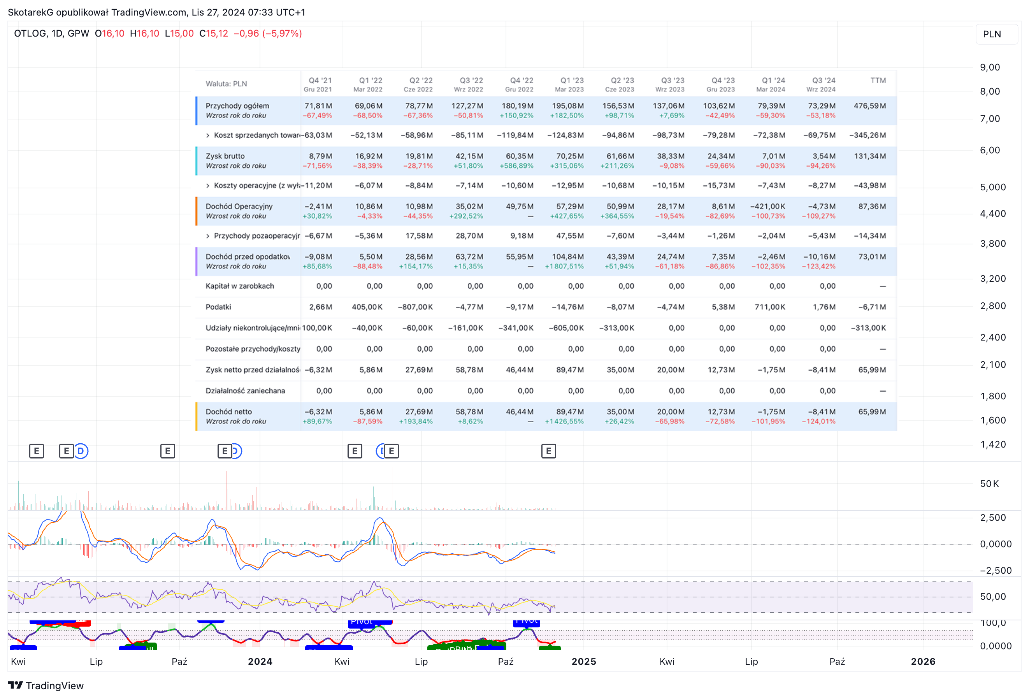
Task: Expand the Koszt sprzedanych towarów row
Action: (x=208, y=135)
